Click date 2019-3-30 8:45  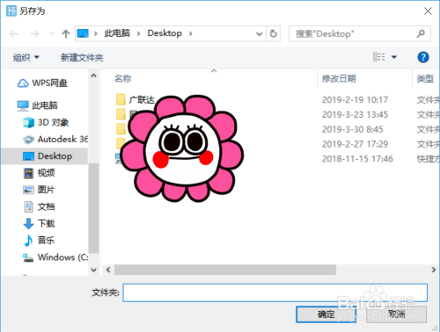click(x=353, y=129)
